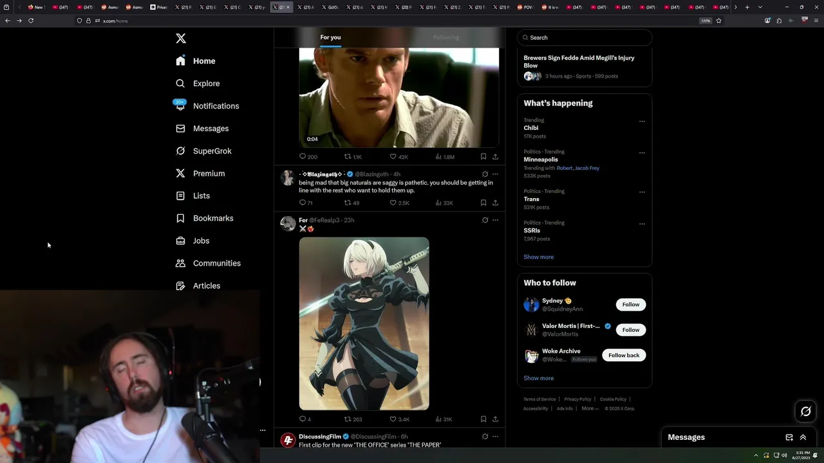The width and height of the screenshot is (824, 463).
Task: Click the X logo in sidebar
Action: 181,39
